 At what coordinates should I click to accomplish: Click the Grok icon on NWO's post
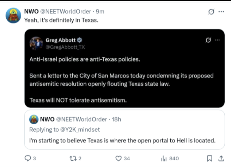pyautogui.click(x=211, y=11)
